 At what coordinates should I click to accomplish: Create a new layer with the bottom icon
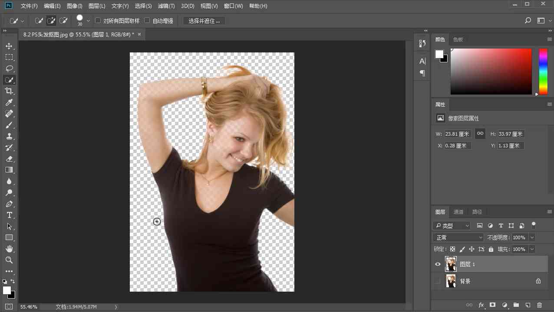click(528, 305)
